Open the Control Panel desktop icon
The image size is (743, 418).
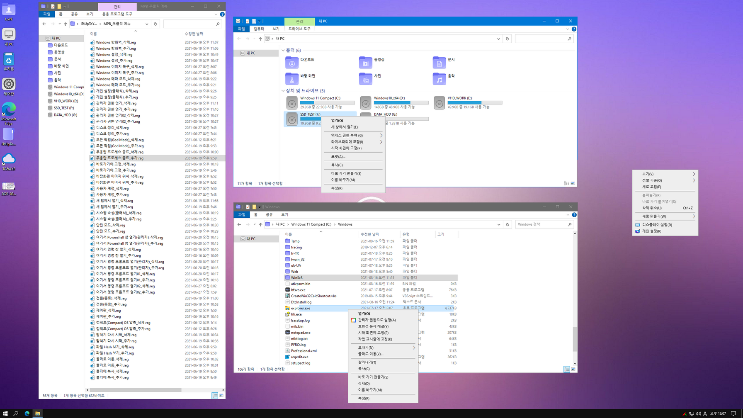9,87
